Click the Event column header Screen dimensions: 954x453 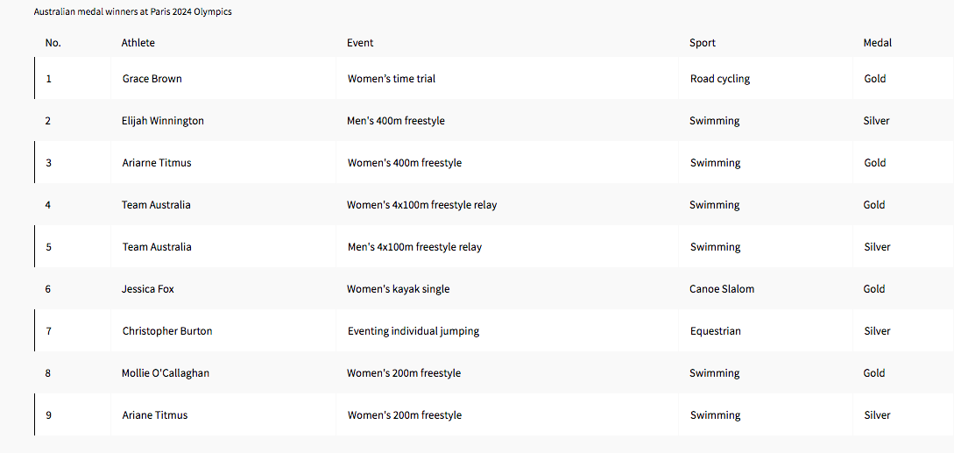[360, 43]
